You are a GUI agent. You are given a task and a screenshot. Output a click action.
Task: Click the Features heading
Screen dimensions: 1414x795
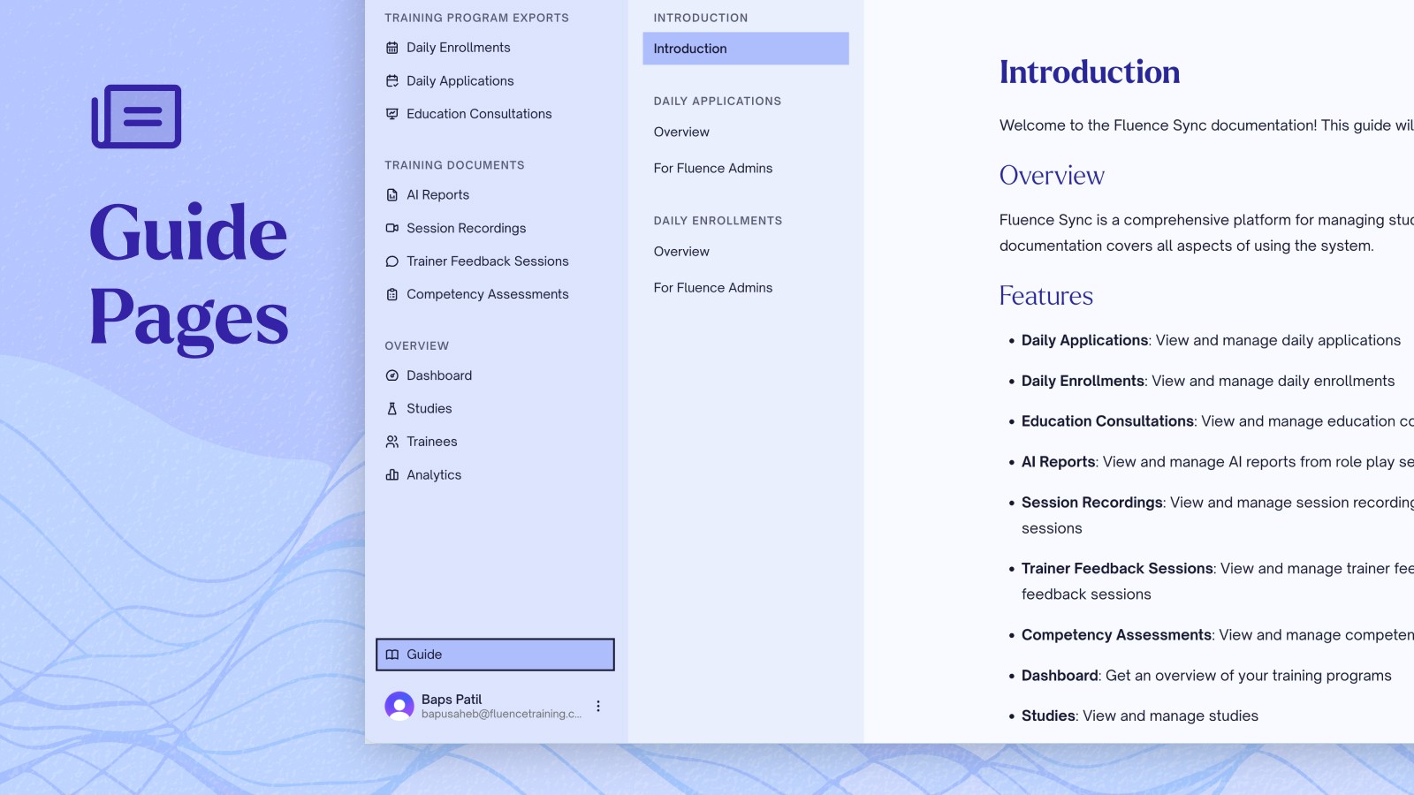[1046, 295]
